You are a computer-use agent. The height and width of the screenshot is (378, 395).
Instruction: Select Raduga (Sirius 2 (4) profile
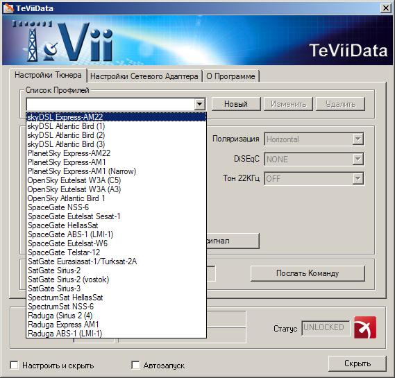click(x=116, y=316)
